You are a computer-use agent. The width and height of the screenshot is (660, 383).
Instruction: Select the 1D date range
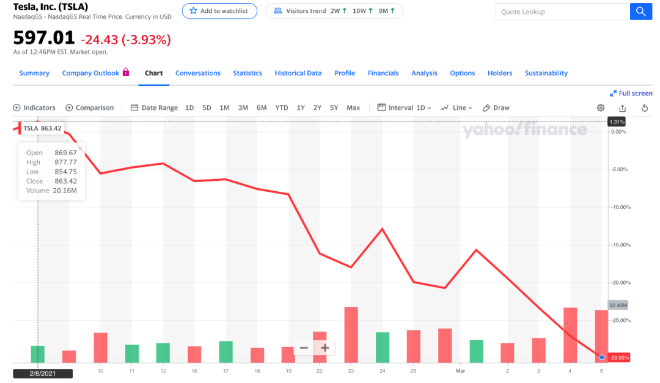(189, 108)
